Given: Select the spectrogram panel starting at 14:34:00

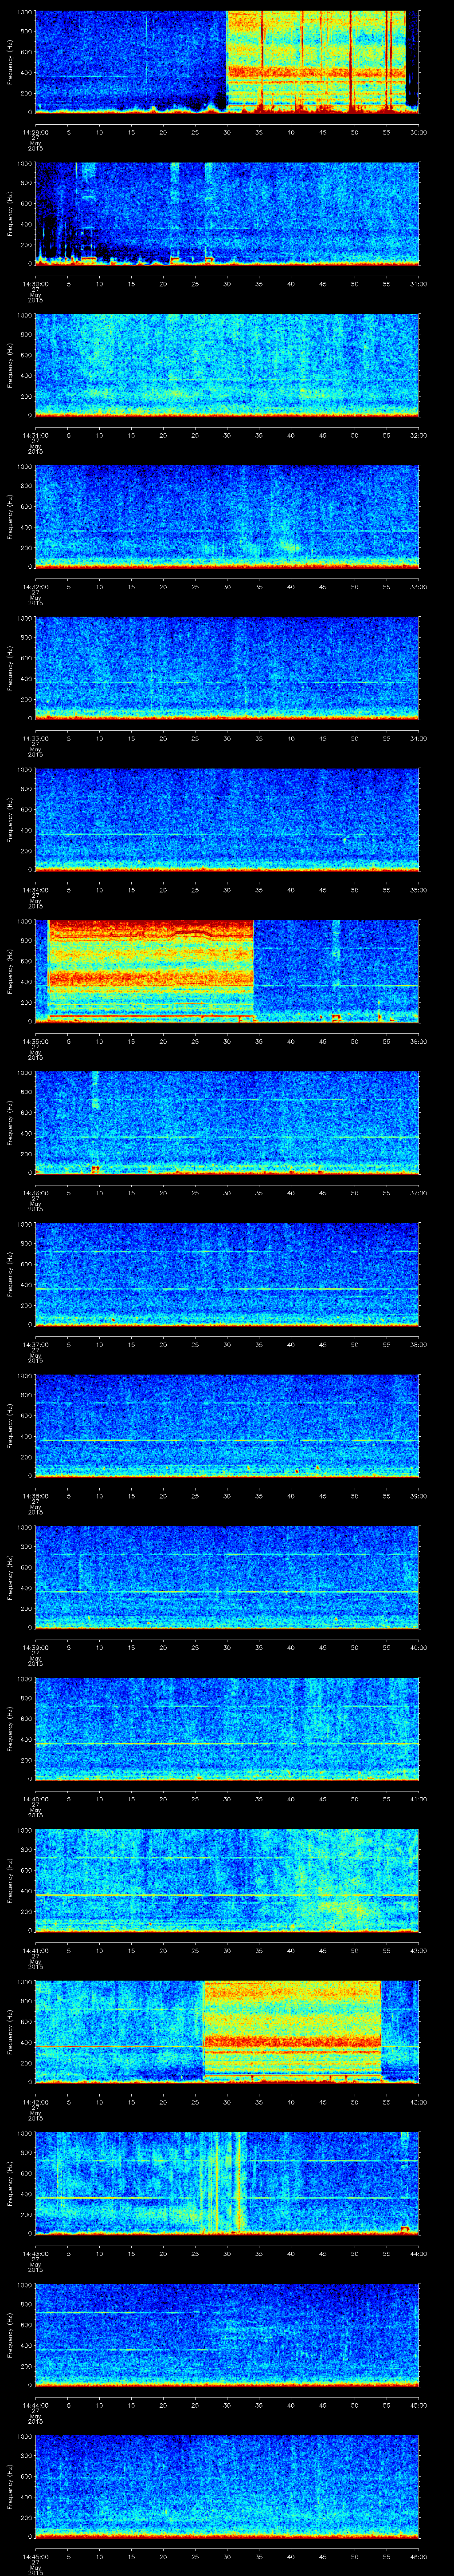Looking at the screenshot, I should 227,820.
